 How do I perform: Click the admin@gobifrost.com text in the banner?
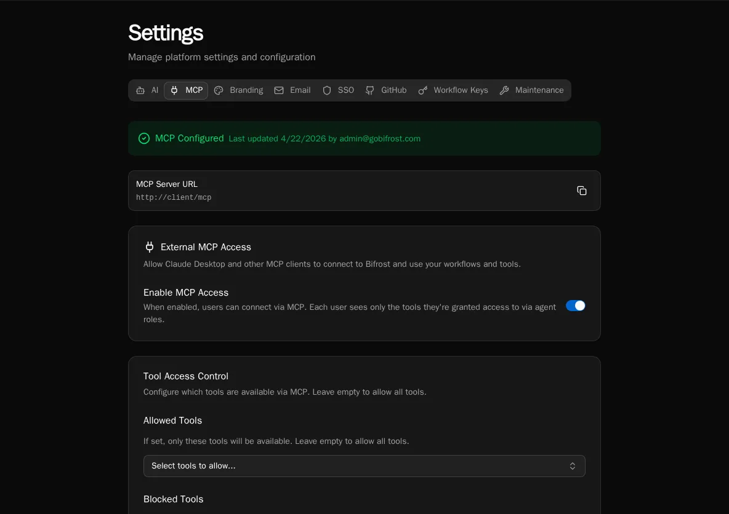pyautogui.click(x=380, y=138)
